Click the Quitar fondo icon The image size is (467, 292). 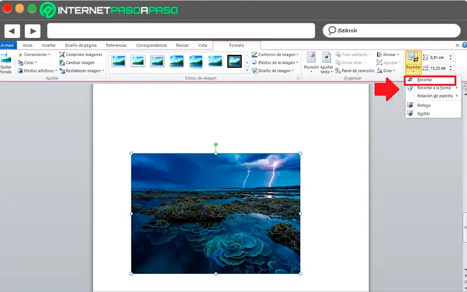click(6, 63)
